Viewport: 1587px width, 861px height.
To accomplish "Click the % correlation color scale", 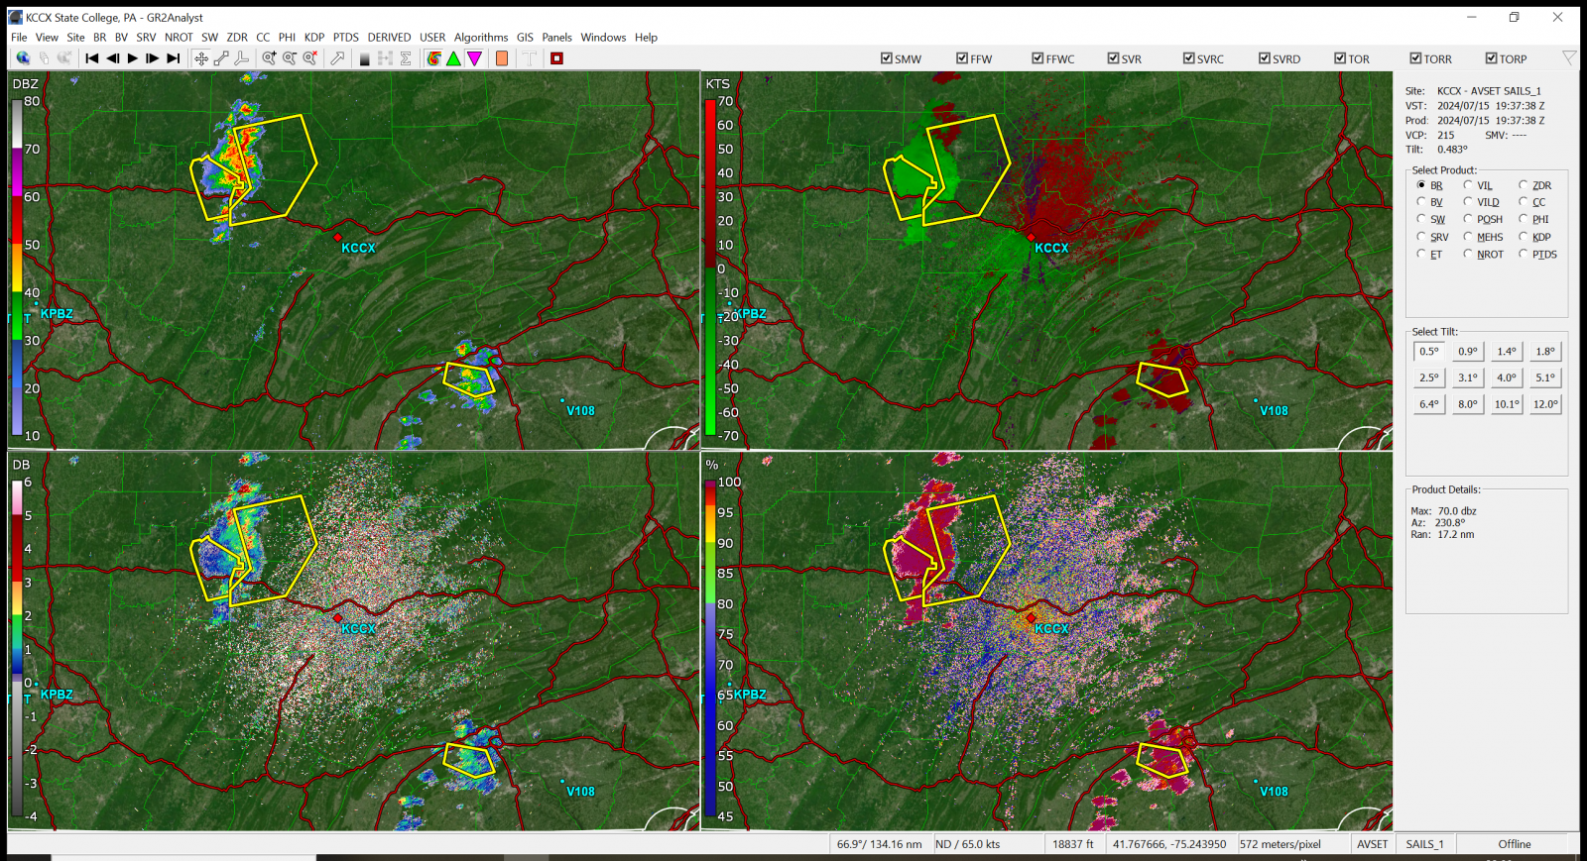I will pyautogui.click(x=710, y=651).
